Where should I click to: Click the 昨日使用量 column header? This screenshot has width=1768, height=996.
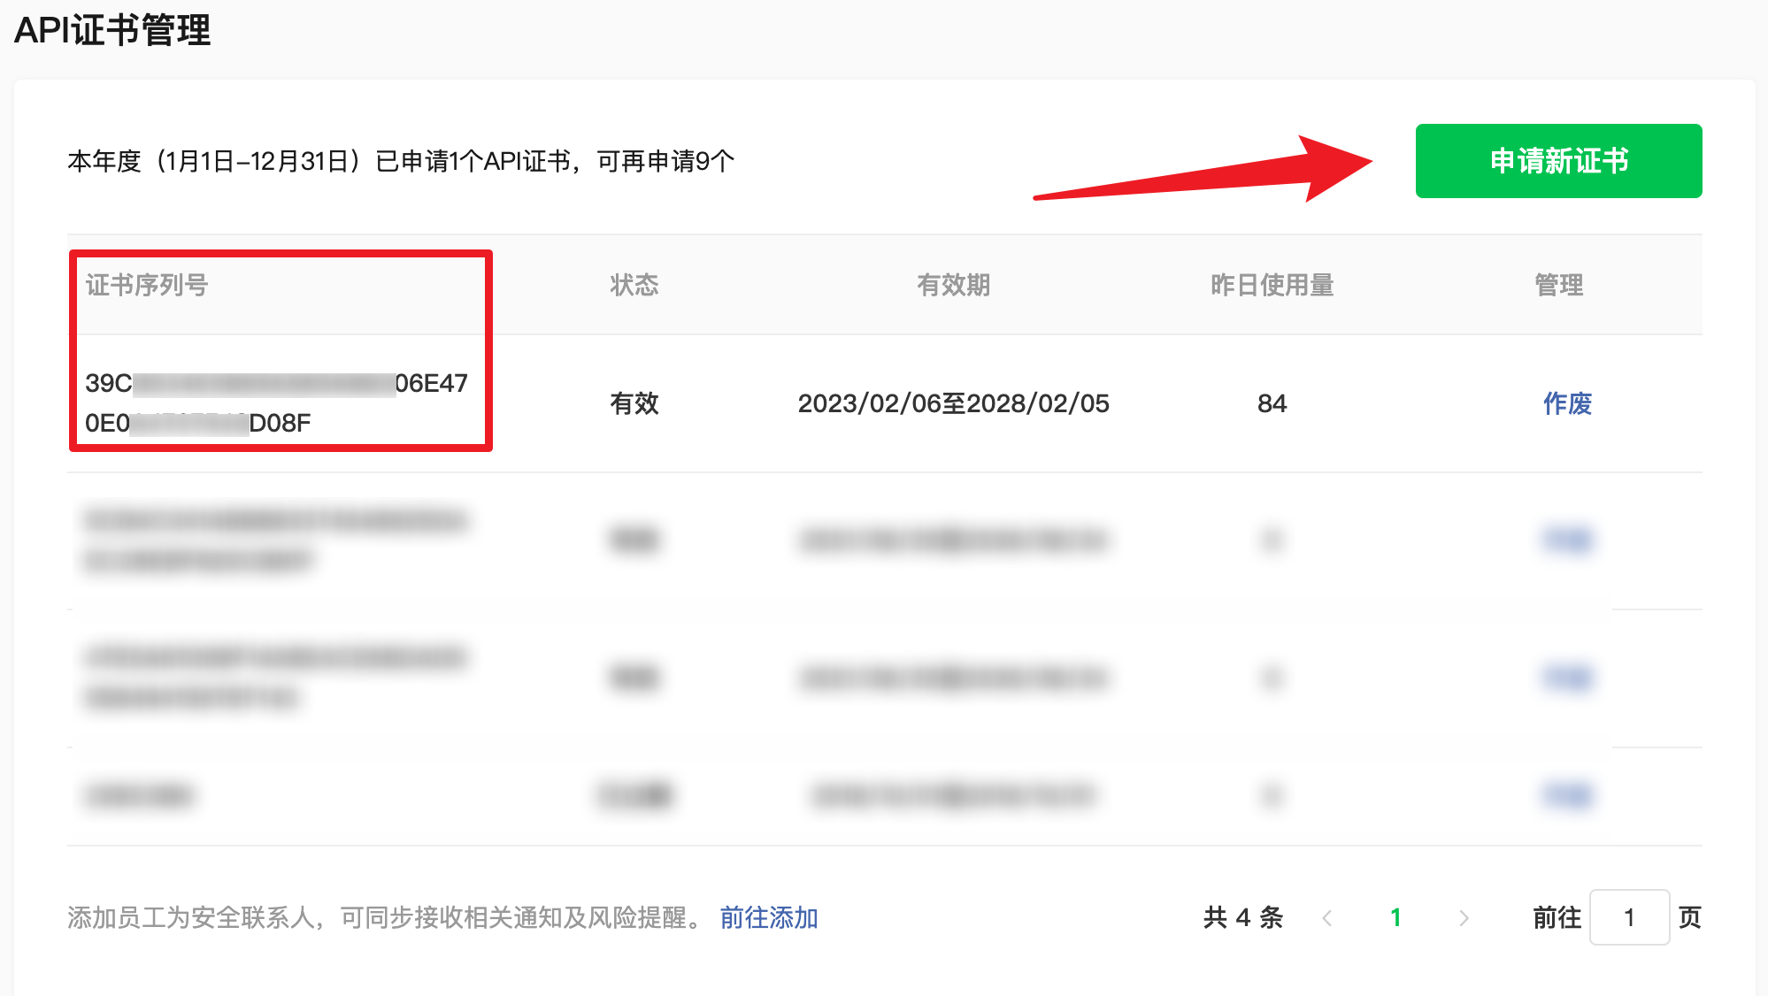1272,285
